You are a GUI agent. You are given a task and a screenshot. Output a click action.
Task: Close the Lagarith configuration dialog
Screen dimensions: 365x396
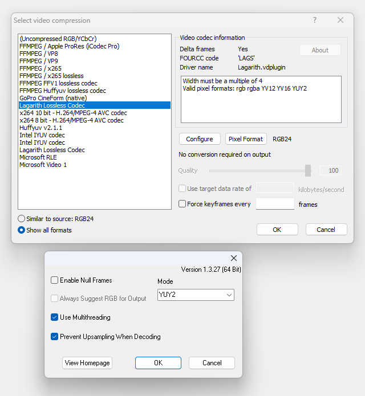tap(234, 258)
